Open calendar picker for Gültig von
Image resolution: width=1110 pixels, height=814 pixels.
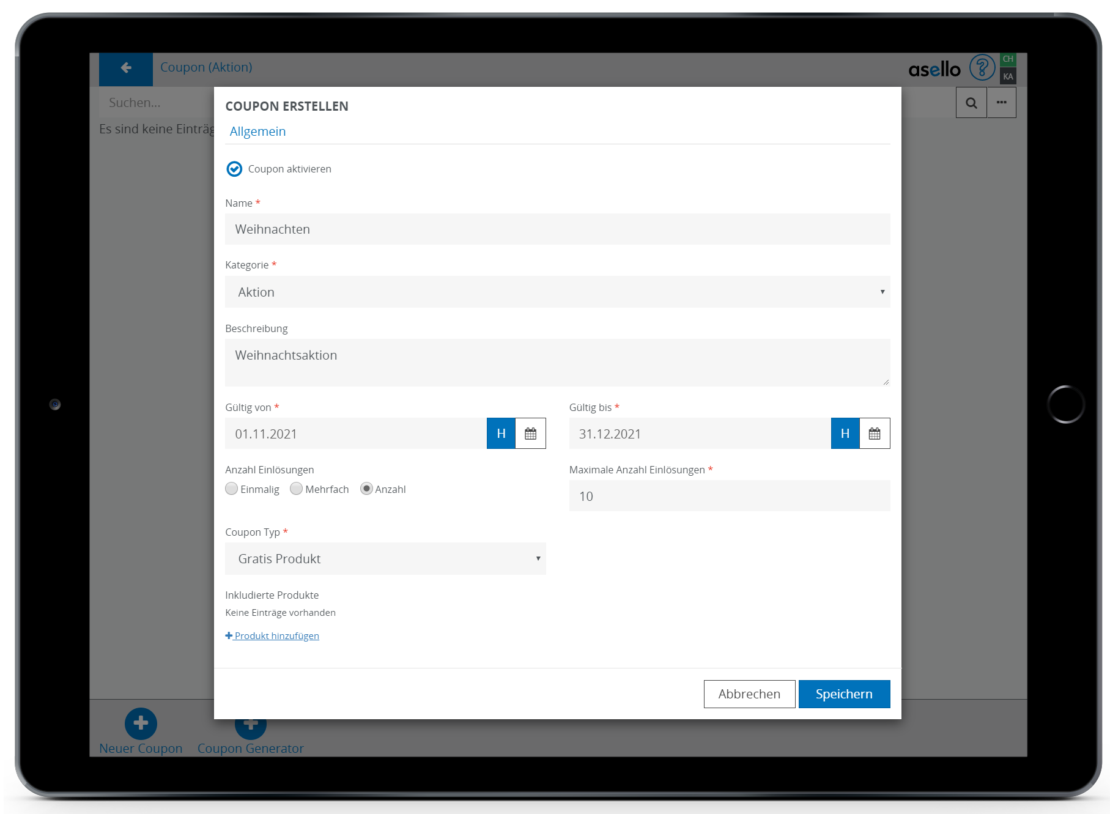click(x=530, y=434)
